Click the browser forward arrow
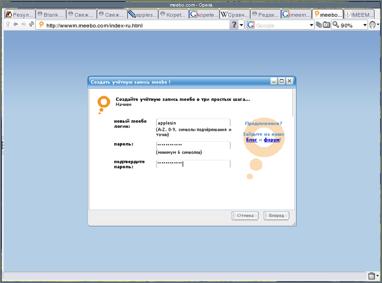Screen dimensions: 382x283 [x=23, y=24]
